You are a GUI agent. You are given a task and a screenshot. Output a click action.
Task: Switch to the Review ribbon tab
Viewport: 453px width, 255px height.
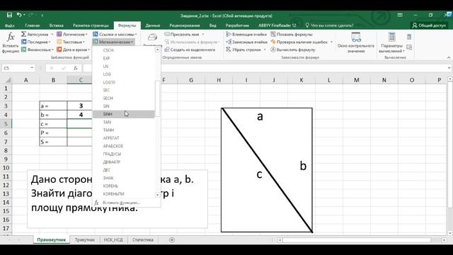(x=185, y=25)
